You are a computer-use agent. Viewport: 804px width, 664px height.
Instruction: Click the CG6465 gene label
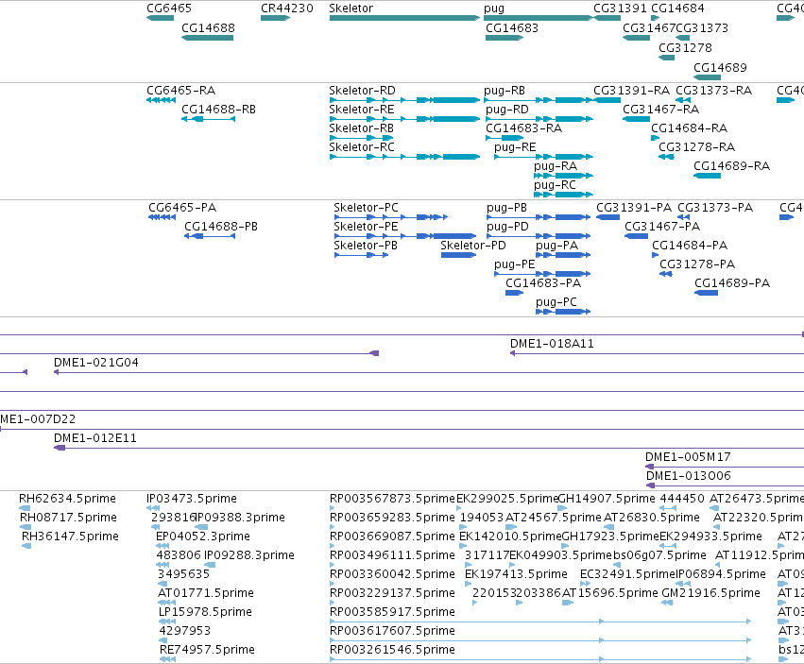tap(169, 9)
